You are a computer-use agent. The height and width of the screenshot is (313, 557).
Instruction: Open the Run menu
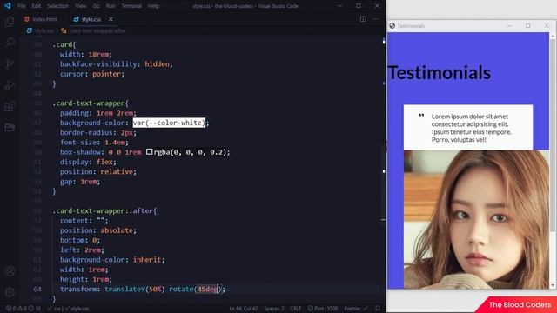[111, 6]
